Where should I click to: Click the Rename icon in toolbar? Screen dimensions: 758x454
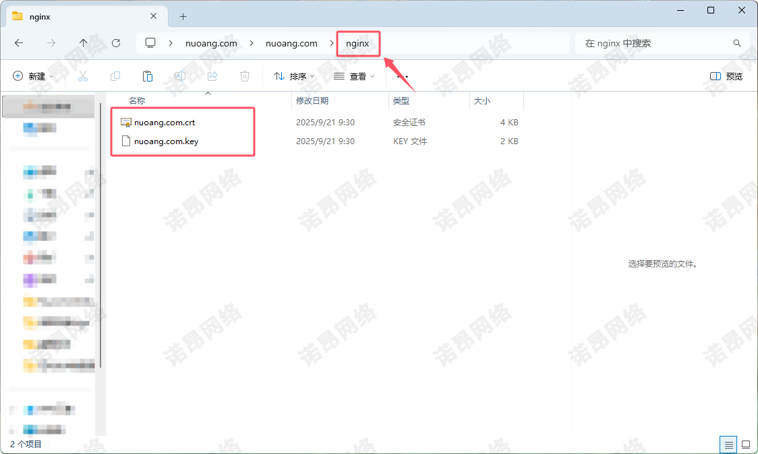pos(180,77)
